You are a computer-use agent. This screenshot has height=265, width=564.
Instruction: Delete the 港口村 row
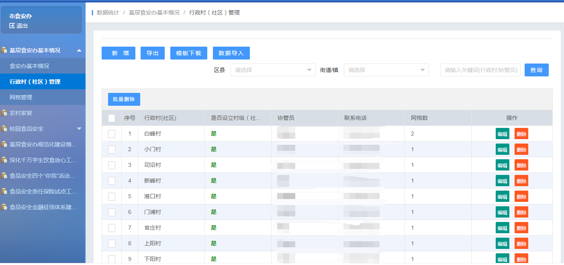pyautogui.click(x=521, y=196)
